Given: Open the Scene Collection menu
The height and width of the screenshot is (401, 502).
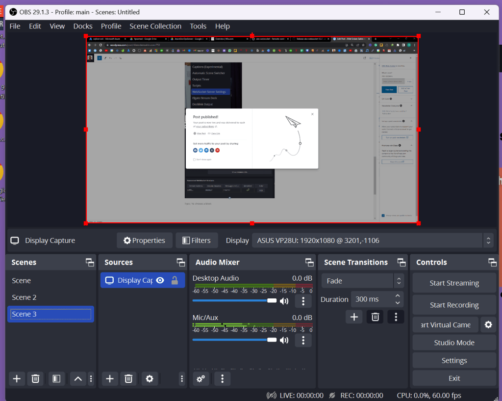Looking at the screenshot, I should [155, 27].
